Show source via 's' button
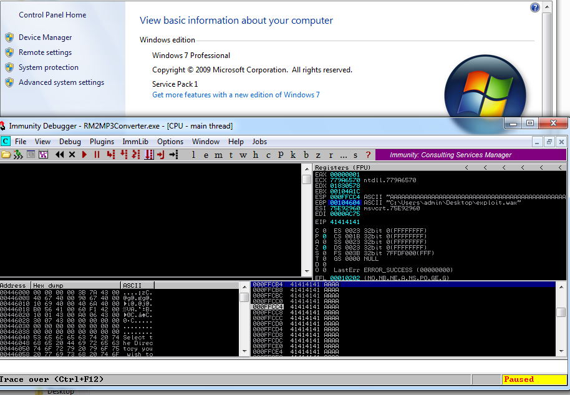Viewport: 570px width, 395px height. click(355, 155)
